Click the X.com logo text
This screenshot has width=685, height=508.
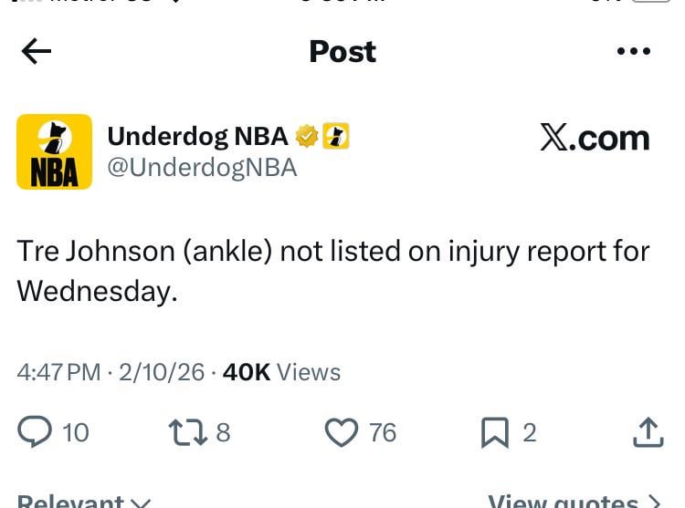(595, 139)
